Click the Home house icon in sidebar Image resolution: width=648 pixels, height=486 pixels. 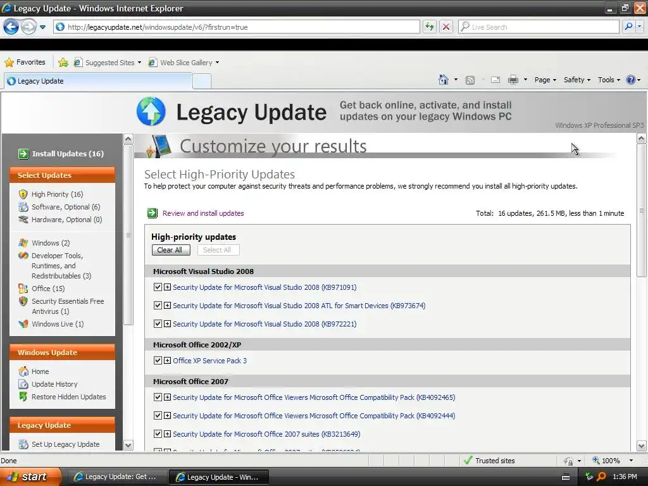pyautogui.click(x=23, y=371)
